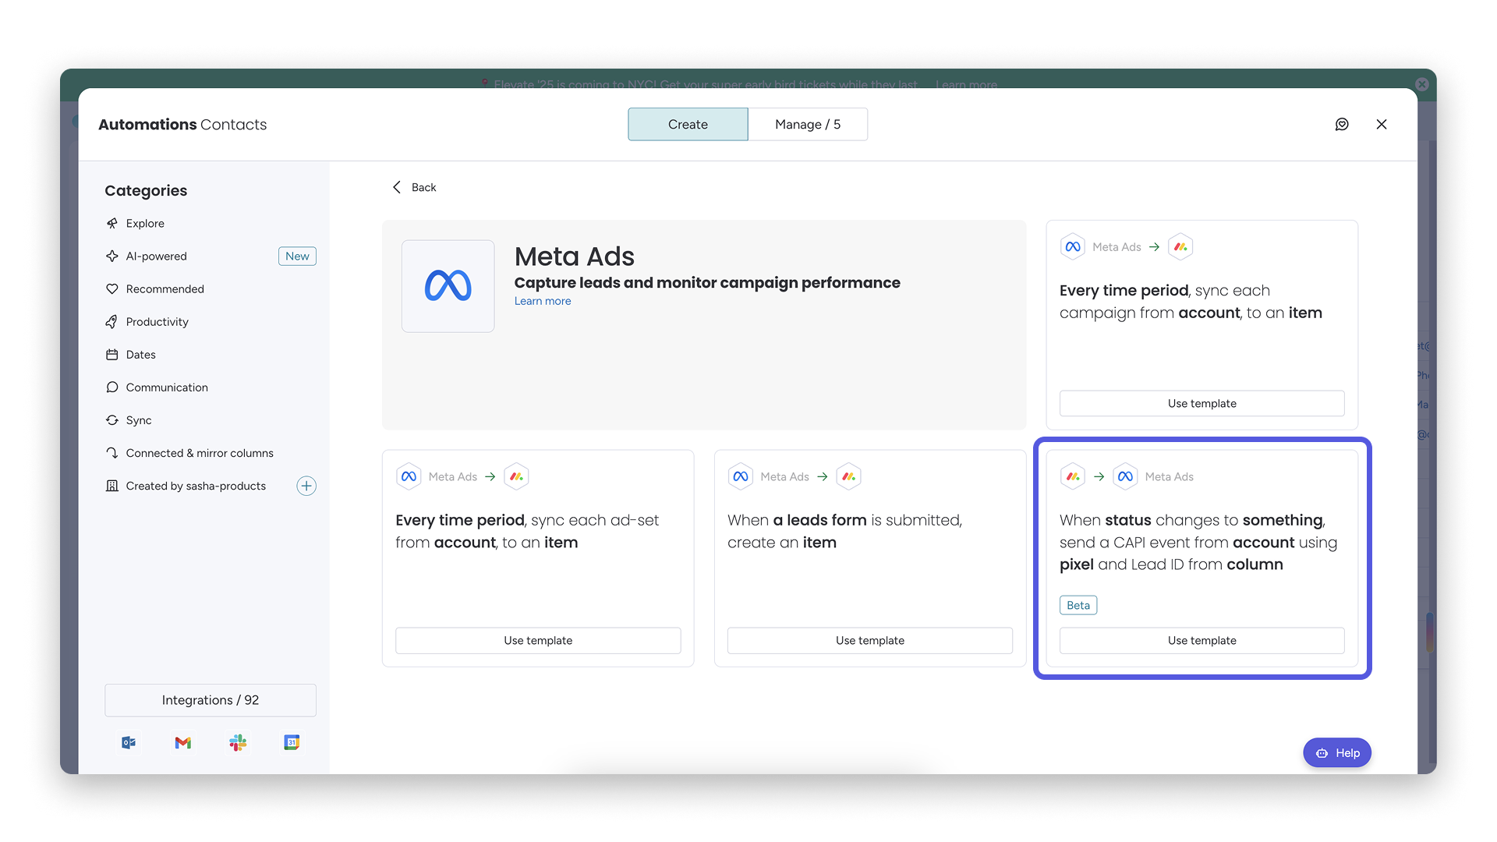This screenshot has height=842, width=1497.
Task: Click monday icon on ad-set sync card
Action: [516, 476]
